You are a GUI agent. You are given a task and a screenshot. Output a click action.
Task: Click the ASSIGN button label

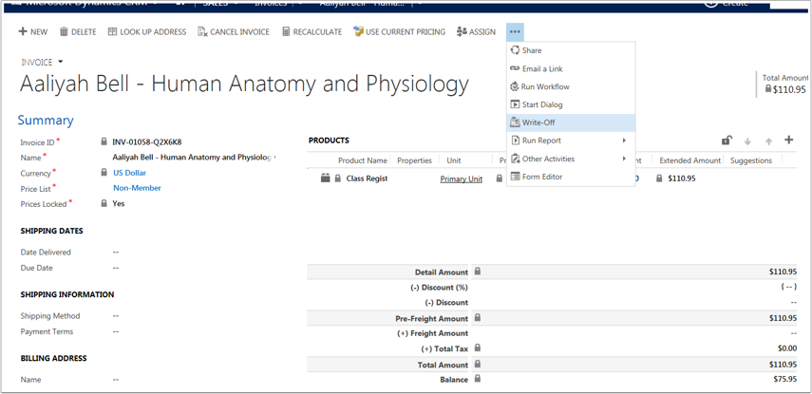(x=482, y=32)
